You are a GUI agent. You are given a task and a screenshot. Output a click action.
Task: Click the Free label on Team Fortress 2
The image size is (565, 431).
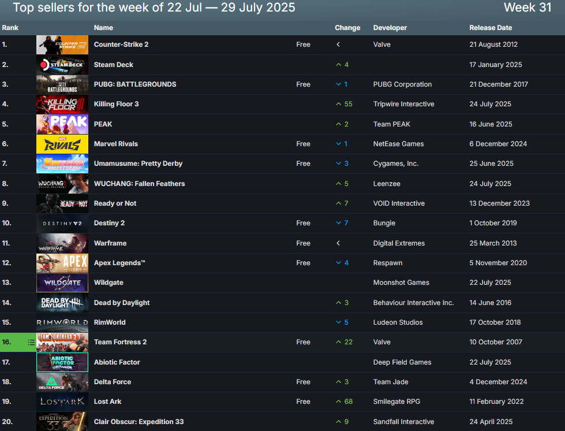pos(303,342)
